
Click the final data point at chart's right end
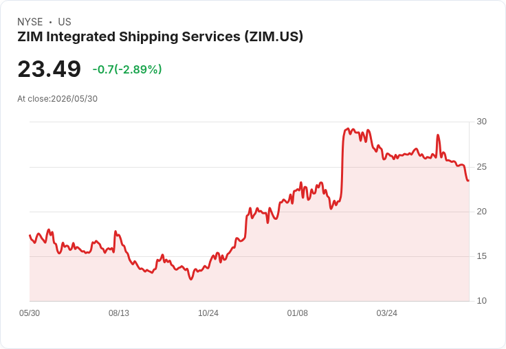[468, 181]
